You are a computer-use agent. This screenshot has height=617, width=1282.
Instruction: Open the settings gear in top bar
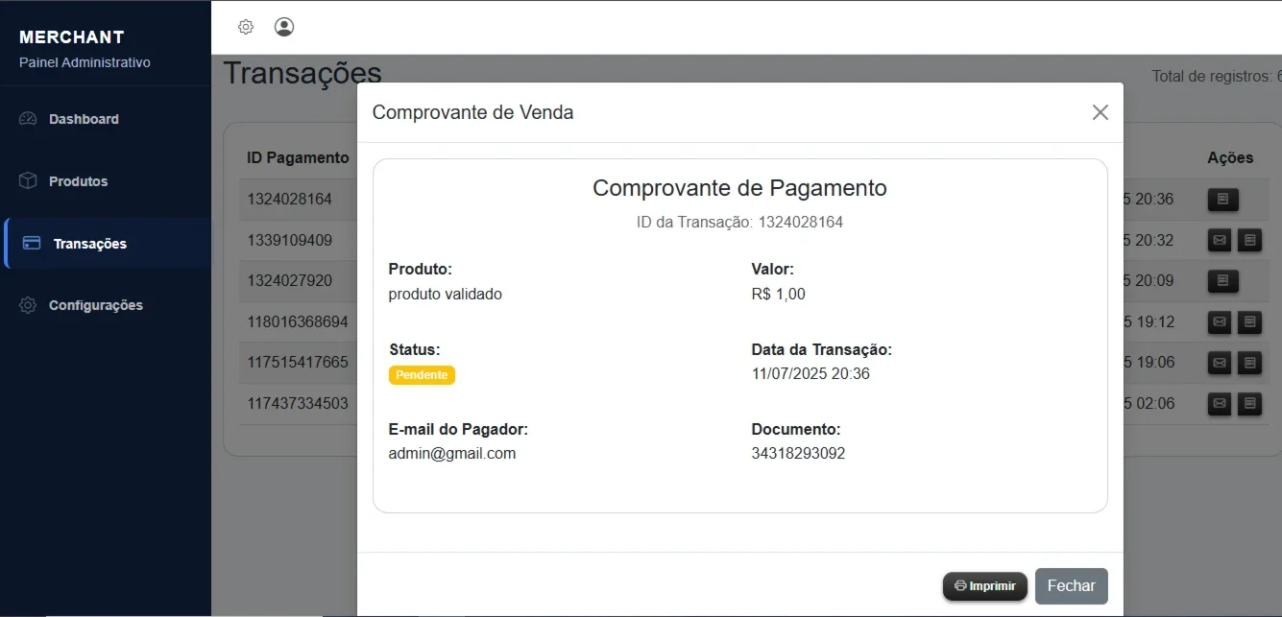click(246, 27)
